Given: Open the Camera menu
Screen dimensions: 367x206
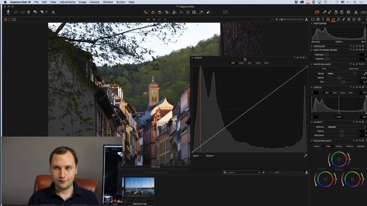Looking at the screenshot, I should click(95, 2).
